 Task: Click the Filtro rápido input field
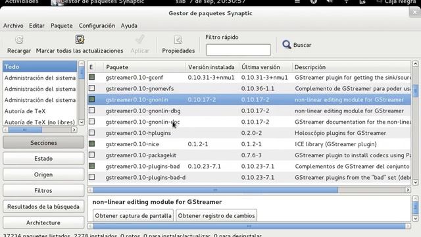[238, 50]
